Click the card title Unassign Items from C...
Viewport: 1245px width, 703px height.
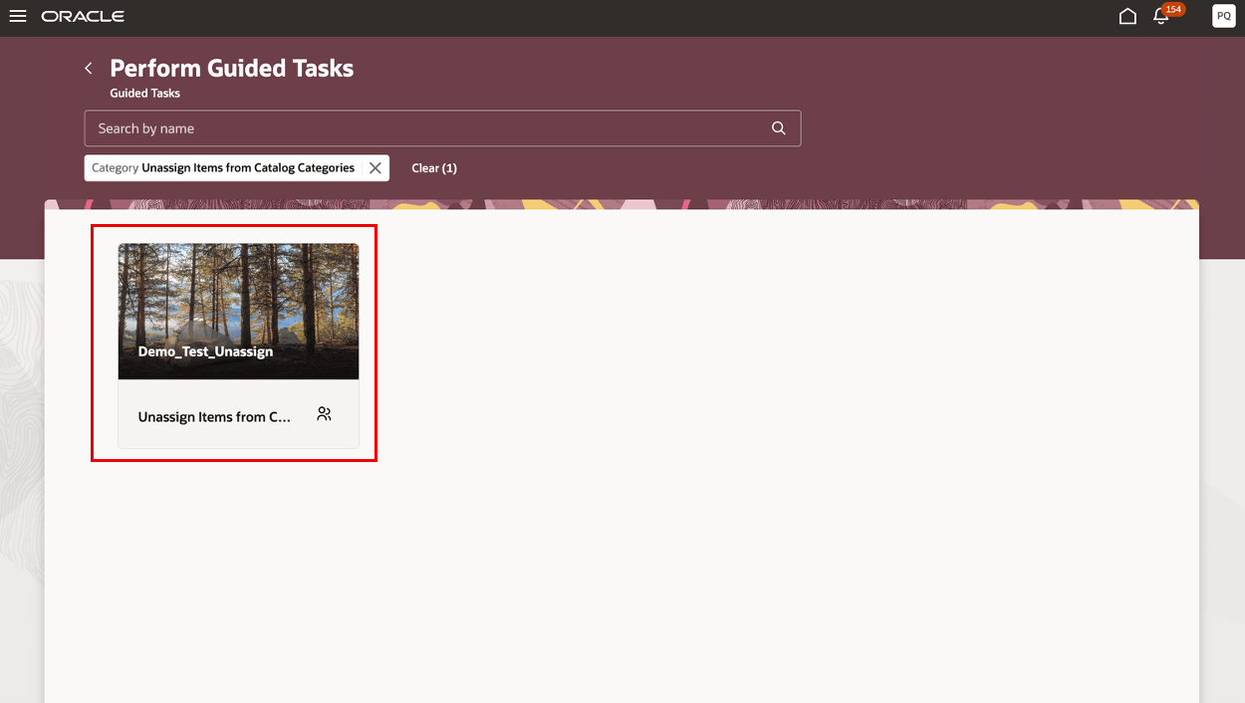point(213,416)
